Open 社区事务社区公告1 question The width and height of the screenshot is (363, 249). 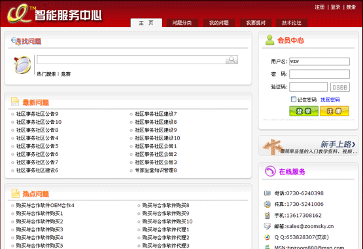coord(156,146)
